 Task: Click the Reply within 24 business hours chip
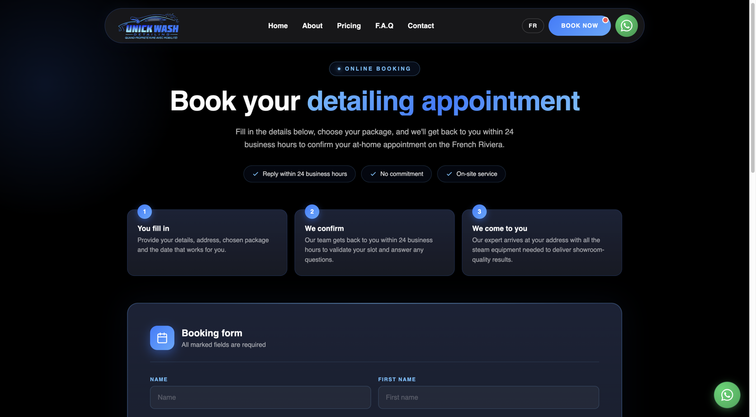tap(300, 174)
